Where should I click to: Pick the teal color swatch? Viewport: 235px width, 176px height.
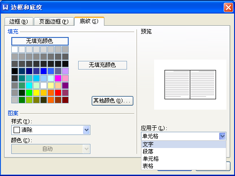[x=22, y=78]
